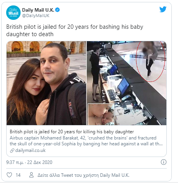Click the like count 14
Image resolution: width=178 pixels, height=183 pixels.
coord(18,175)
